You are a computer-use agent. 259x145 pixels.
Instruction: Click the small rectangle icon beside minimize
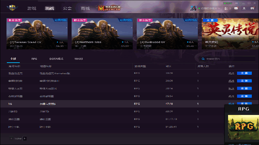(237, 3)
